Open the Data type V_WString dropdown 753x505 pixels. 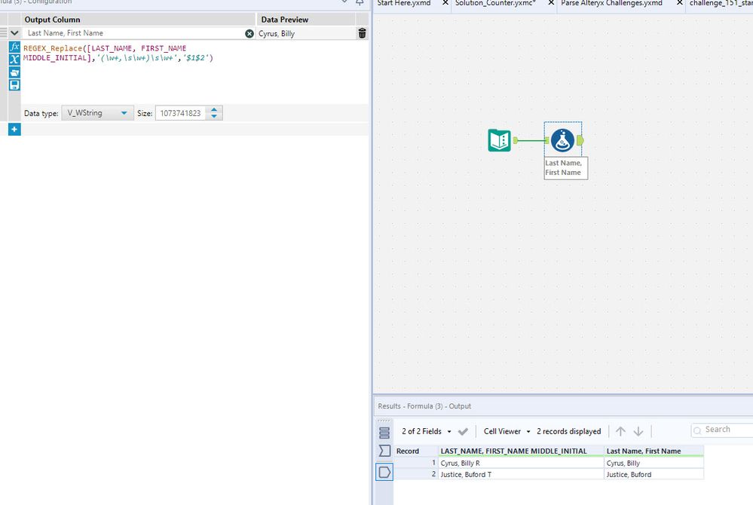[97, 113]
